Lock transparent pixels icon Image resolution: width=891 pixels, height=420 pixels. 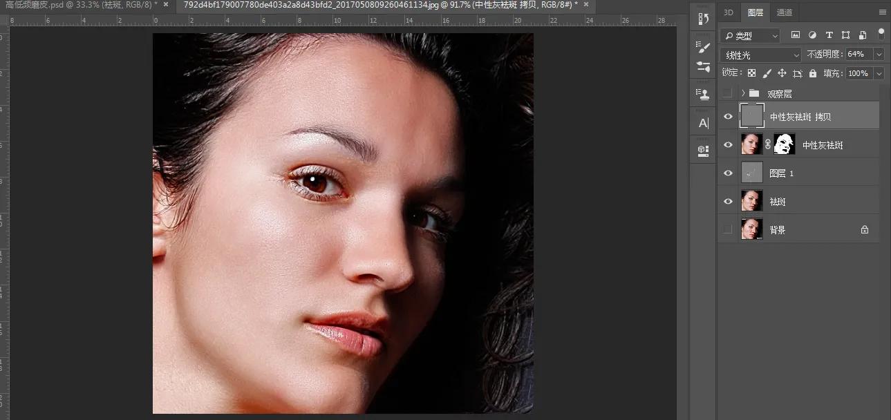[x=751, y=73]
